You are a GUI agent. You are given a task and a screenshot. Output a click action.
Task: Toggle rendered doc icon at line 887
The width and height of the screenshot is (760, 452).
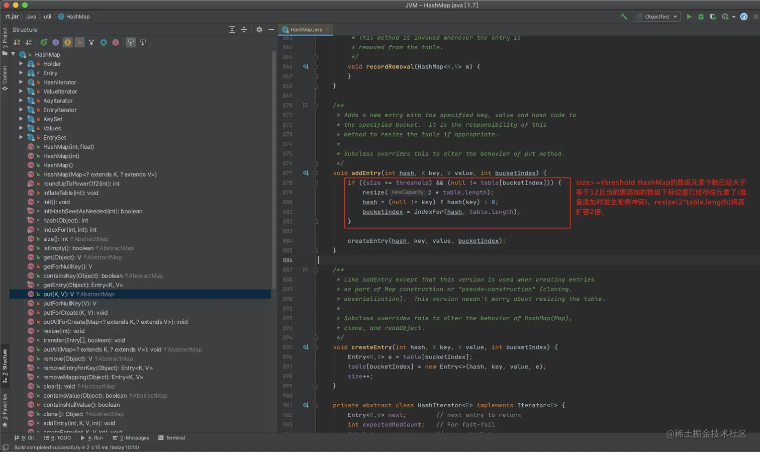click(x=305, y=269)
